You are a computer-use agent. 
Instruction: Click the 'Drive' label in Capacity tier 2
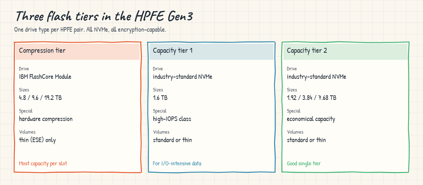click(292, 69)
